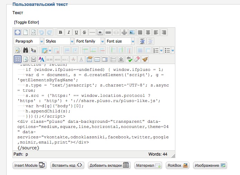The width and height of the screenshot is (240, 175).
Task: Click the insert table icon
Action: (x=45, y=50)
